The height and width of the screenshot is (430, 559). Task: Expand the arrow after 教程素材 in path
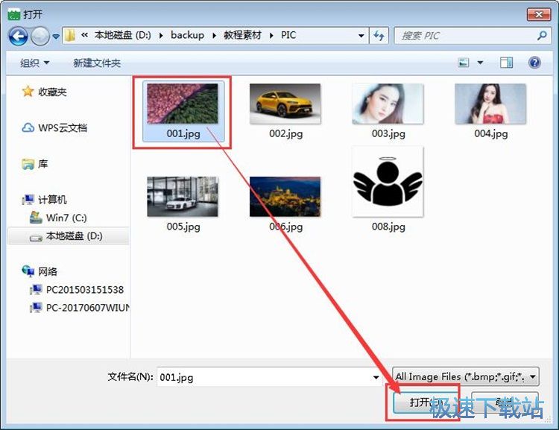(x=271, y=36)
